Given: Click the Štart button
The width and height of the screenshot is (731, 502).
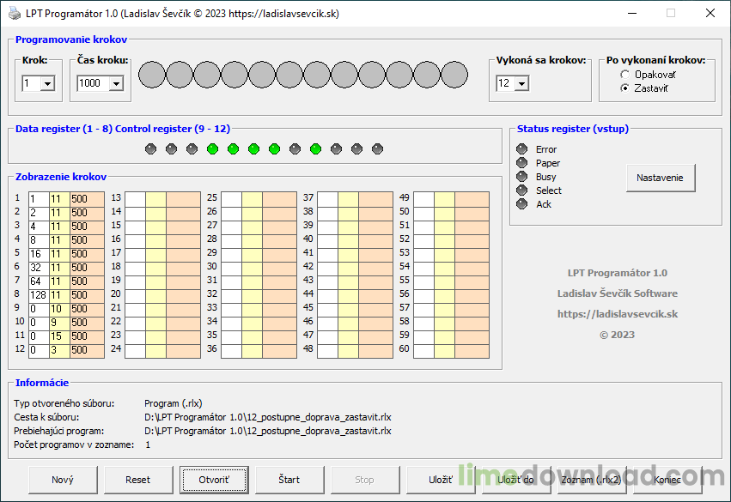Looking at the screenshot, I should point(289,480).
